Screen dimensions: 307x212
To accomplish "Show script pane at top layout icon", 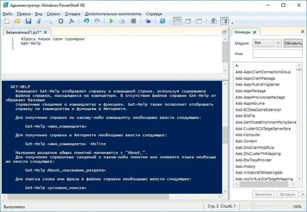I will [177, 21].
